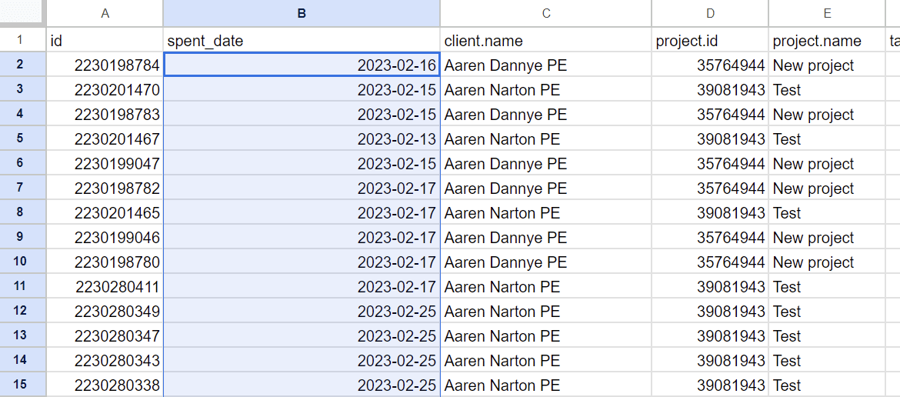Click the column E header
Image resolution: width=900 pixels, height=397 pixels.
click(x=827, y=13)
